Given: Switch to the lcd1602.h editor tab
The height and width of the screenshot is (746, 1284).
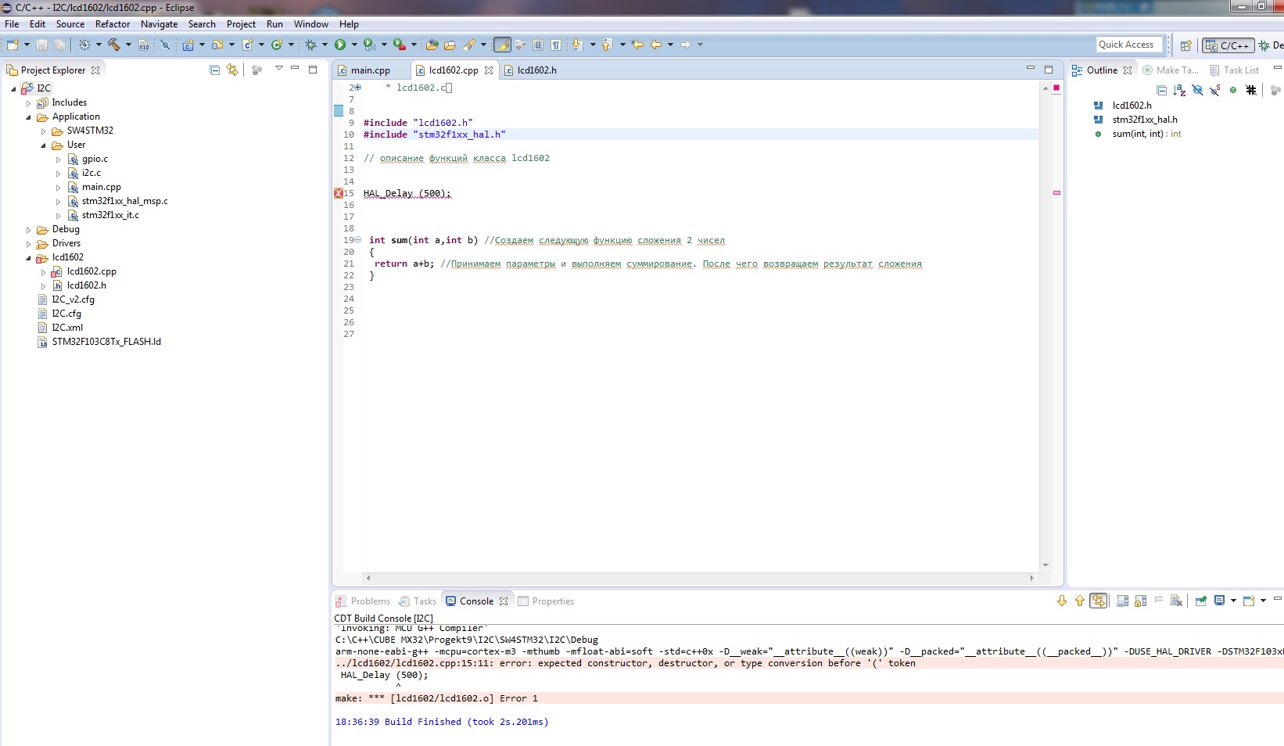Looking at the screenshot, I should [536, 70].
